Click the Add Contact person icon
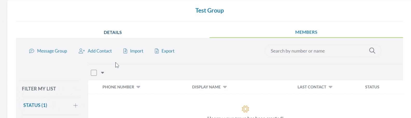 coord(82,51)
